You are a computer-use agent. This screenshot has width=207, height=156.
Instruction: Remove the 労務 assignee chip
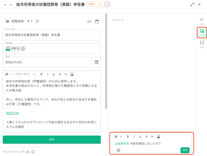click(23, 49)
